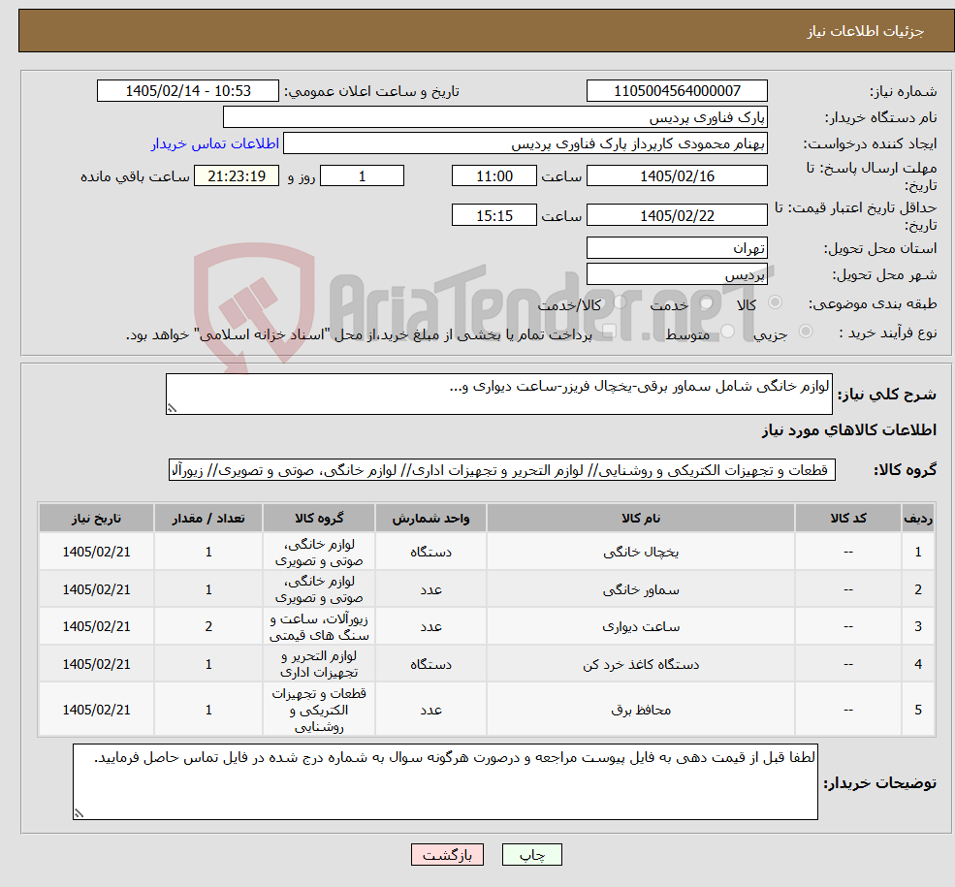955x887 pixels.
Task: Click group cell in ساعت دیواری row
Action: [319, 626]
